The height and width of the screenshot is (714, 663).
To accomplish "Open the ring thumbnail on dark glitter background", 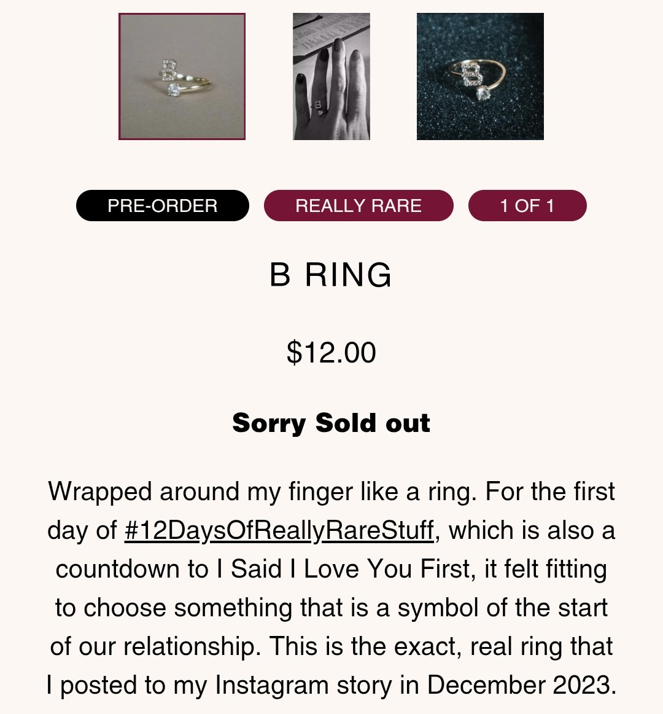I will (480, 76).
